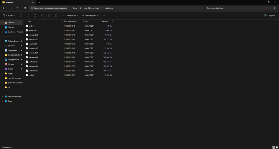Open the Создать menu
Viewport: 279px width, 149px height.
[x=9, y=16]
